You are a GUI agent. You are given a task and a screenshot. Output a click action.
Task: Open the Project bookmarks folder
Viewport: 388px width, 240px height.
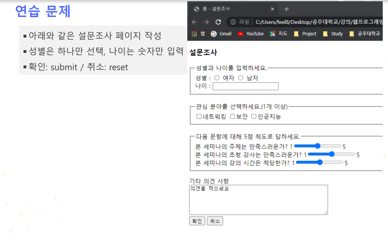(x=304, y=34)
